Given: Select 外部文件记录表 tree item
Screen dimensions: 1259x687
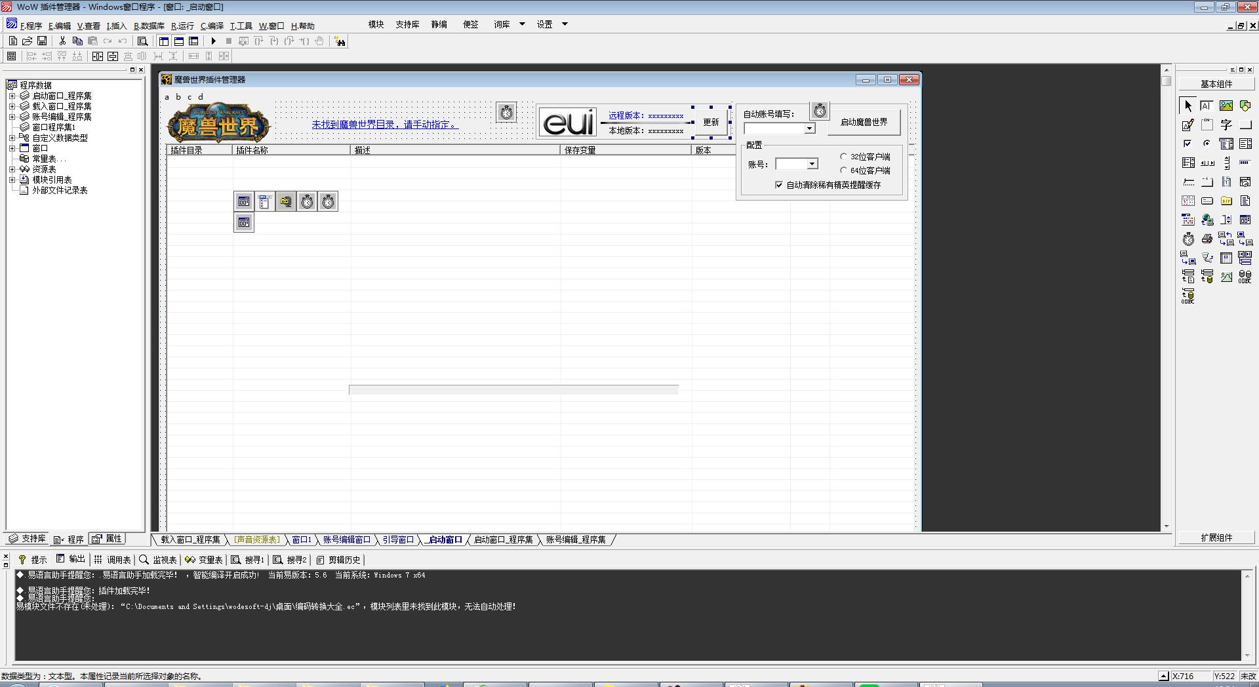Looking at the screenshot, I should tap(60, 190).
